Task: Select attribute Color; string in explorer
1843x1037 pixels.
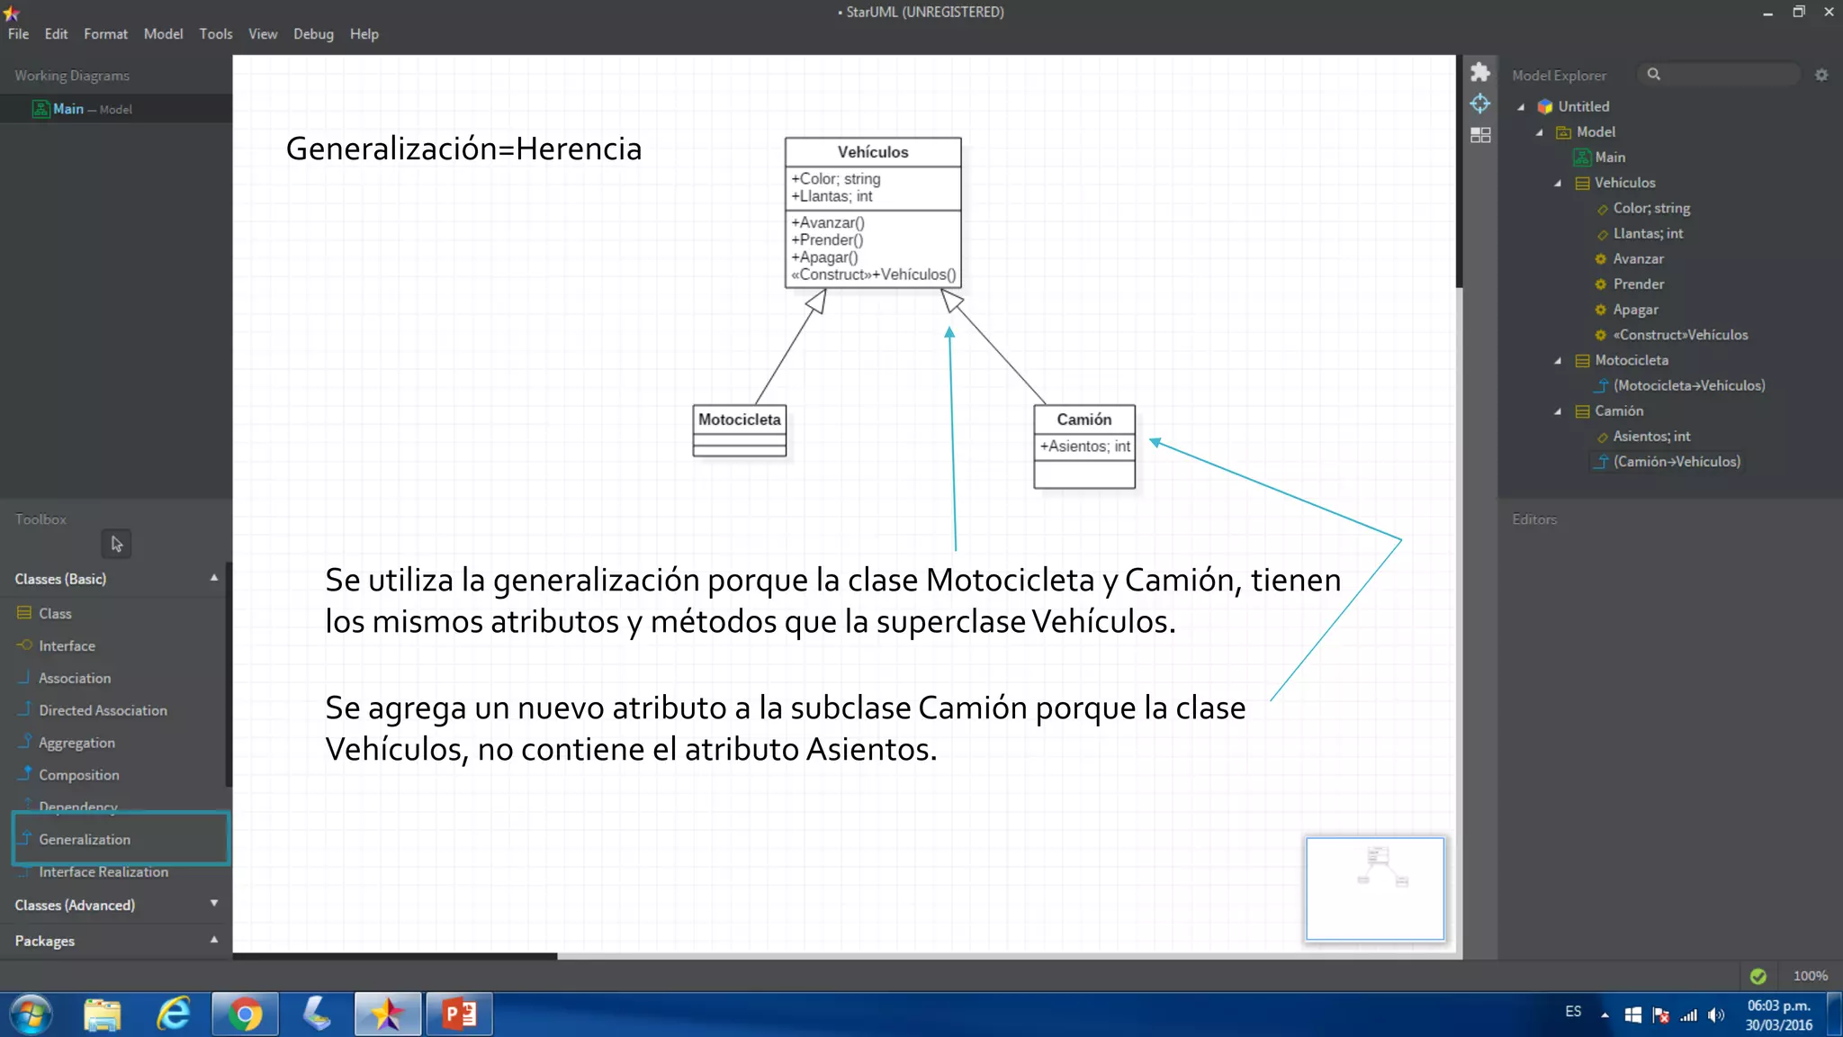Action: pyautogui.click(x=1643, y=208)
